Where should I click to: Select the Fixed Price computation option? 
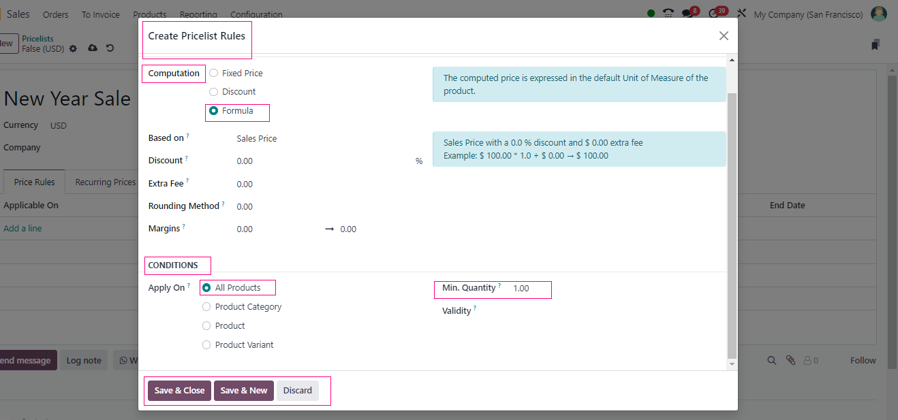(214, 74)
